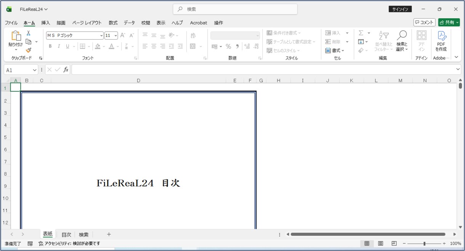Viewport: 465px width, 251px height.
Task: Open the Acrobat ribbon tab
Action: point(199,23)
